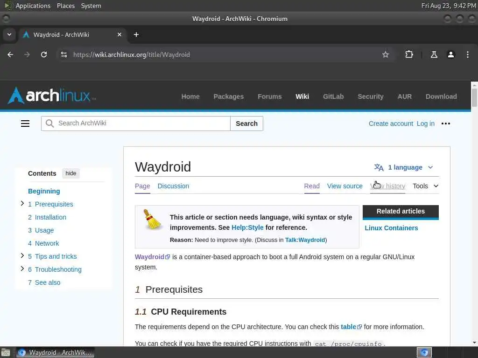The width and height of the screenshot is (478, 358).
Task: Jump to Usage section
Action: coord(41,230)
